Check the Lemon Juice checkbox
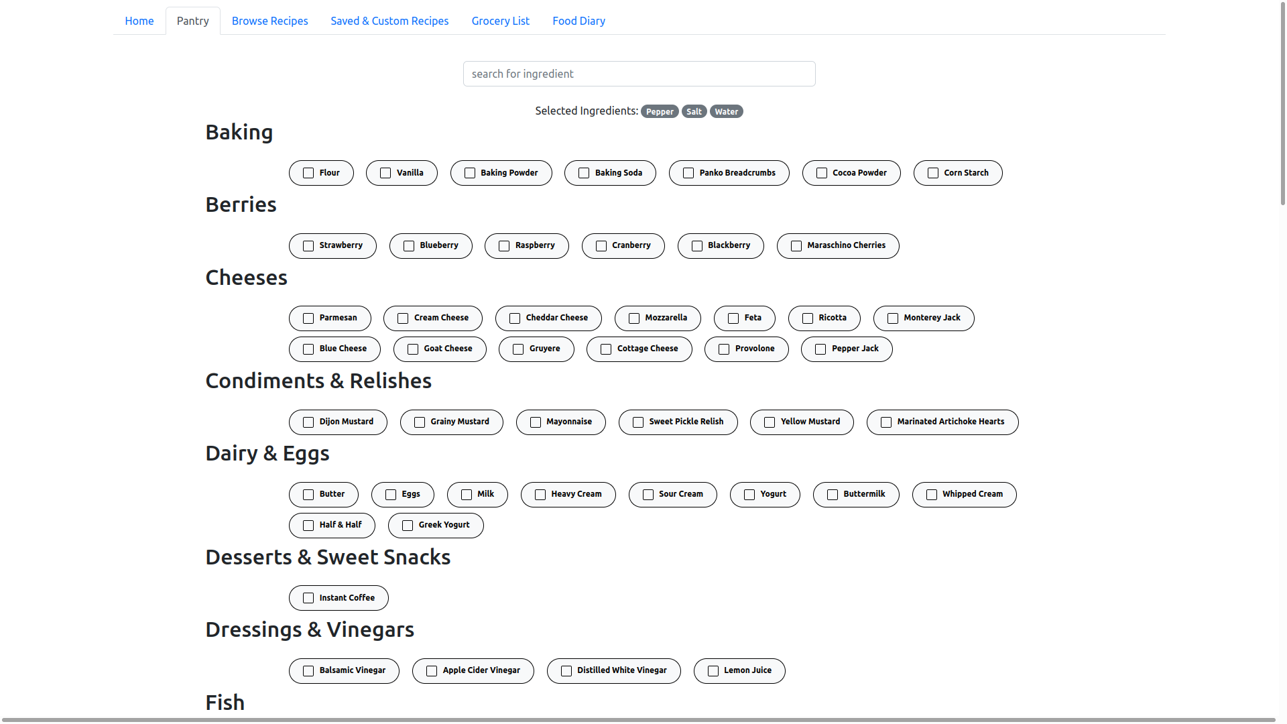This screenshot has width=1287, height=724. (x=713, y=671)
